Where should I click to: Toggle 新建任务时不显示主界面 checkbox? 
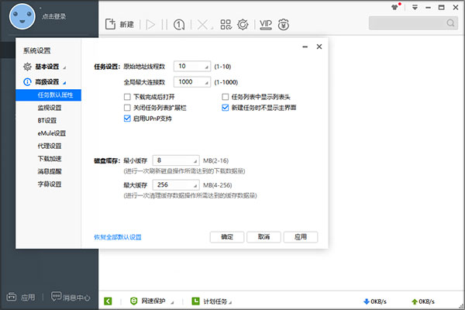click(225, 108)
